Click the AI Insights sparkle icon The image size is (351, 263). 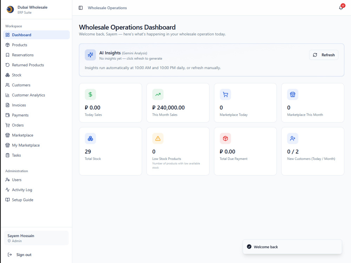pyautogui.click(x=91, y=55)
